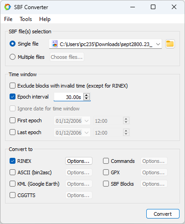Open the File menu

click(8, 19)
